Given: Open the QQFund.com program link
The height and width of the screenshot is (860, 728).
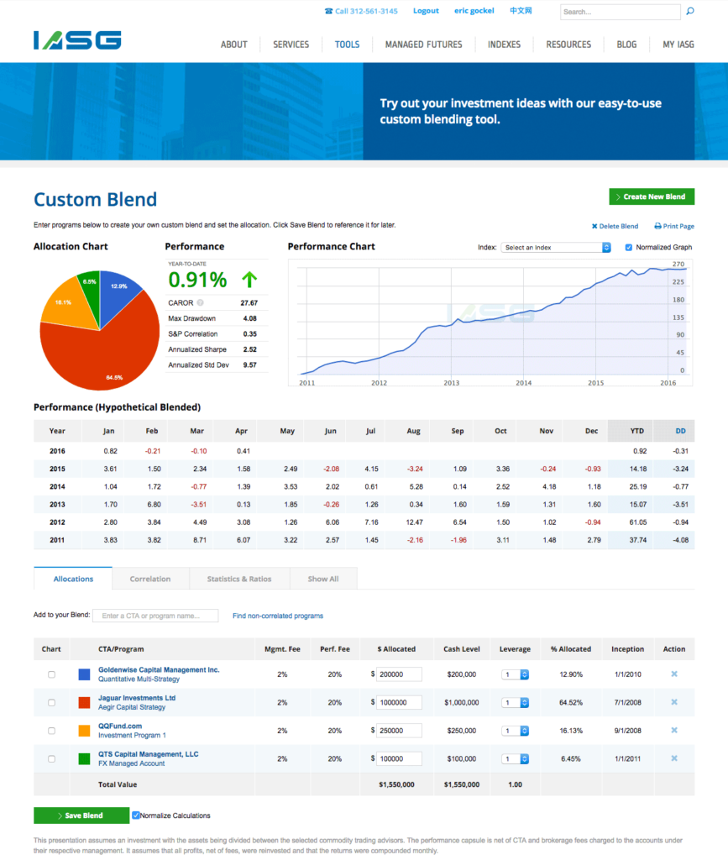Looking at the screenshot, I should [120, 726].
